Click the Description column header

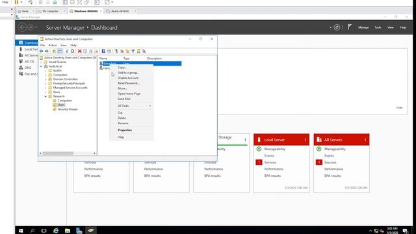click(154, 58)
